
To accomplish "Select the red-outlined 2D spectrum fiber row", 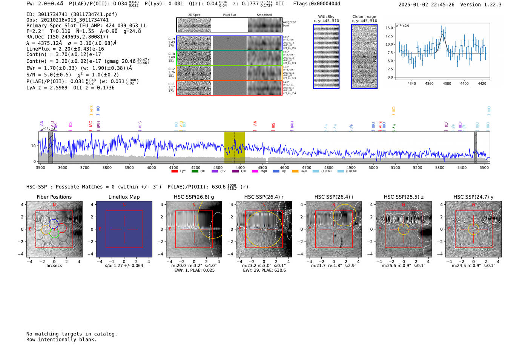I will [x=229, y=88].
